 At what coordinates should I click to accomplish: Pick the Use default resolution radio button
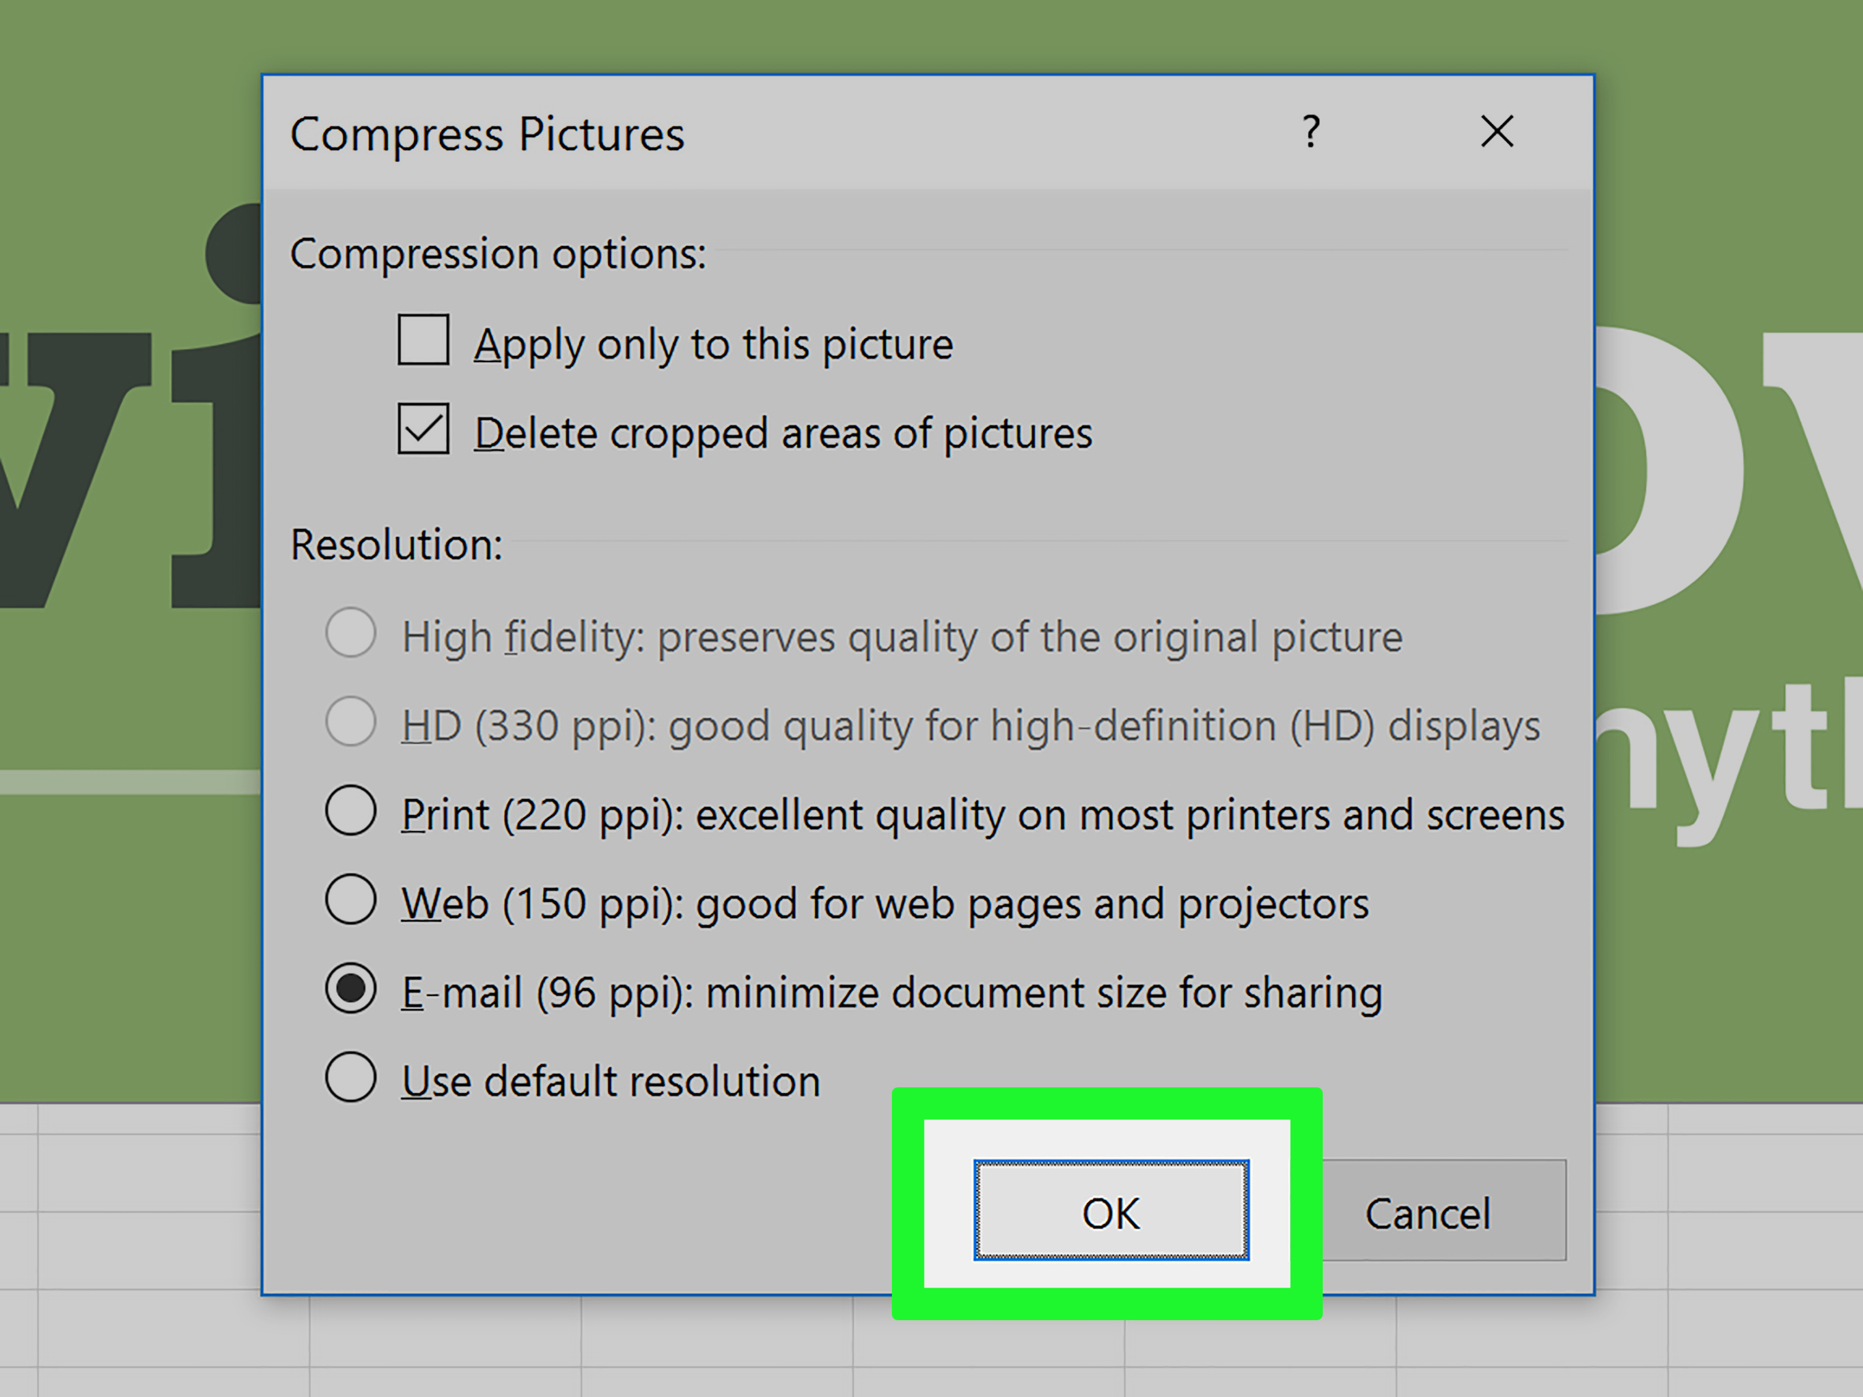[x=350, y=1077]
